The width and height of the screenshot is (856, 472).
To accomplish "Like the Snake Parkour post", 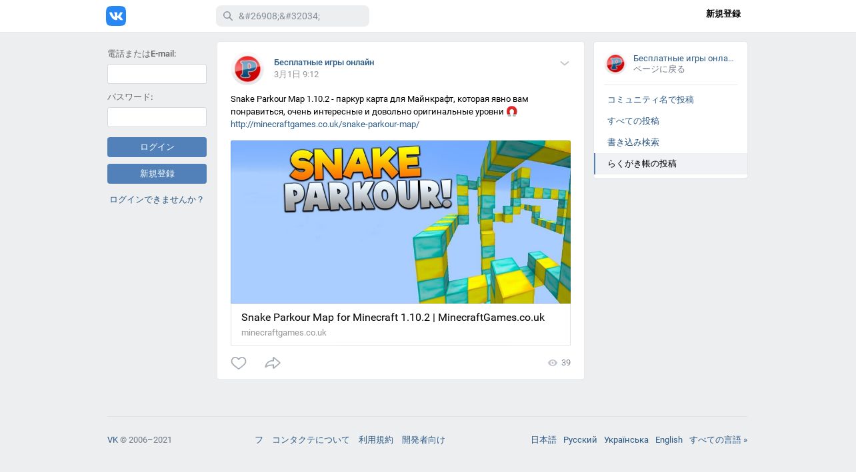I will tap(239, 363).
